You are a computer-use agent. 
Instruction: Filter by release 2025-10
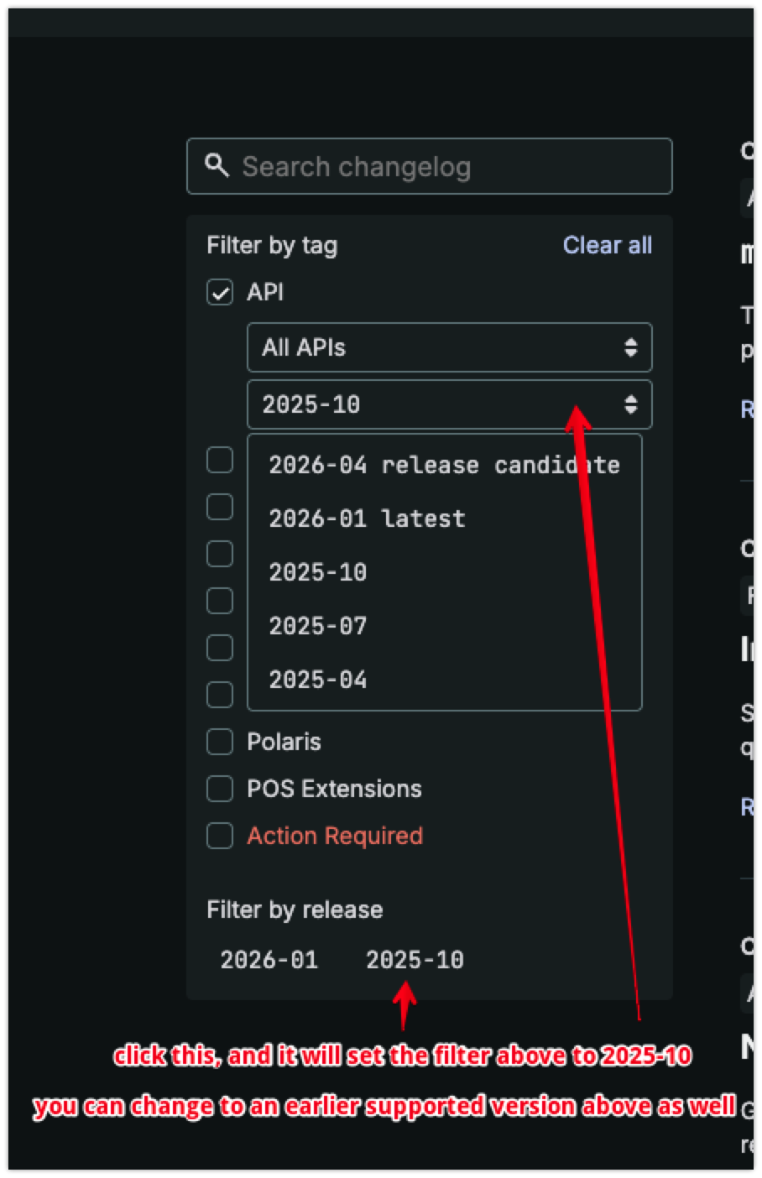pos(415,960)
